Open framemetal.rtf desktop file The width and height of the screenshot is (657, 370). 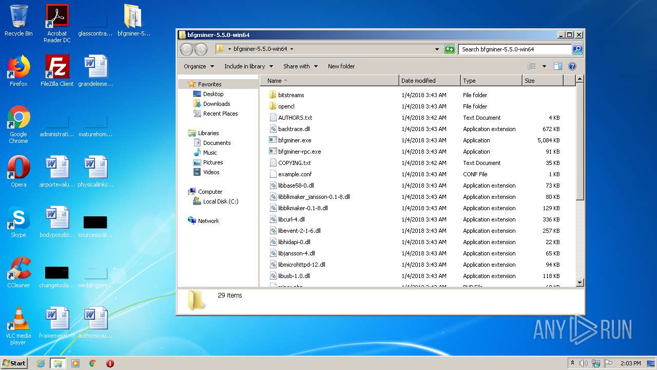tap(57, 323)
